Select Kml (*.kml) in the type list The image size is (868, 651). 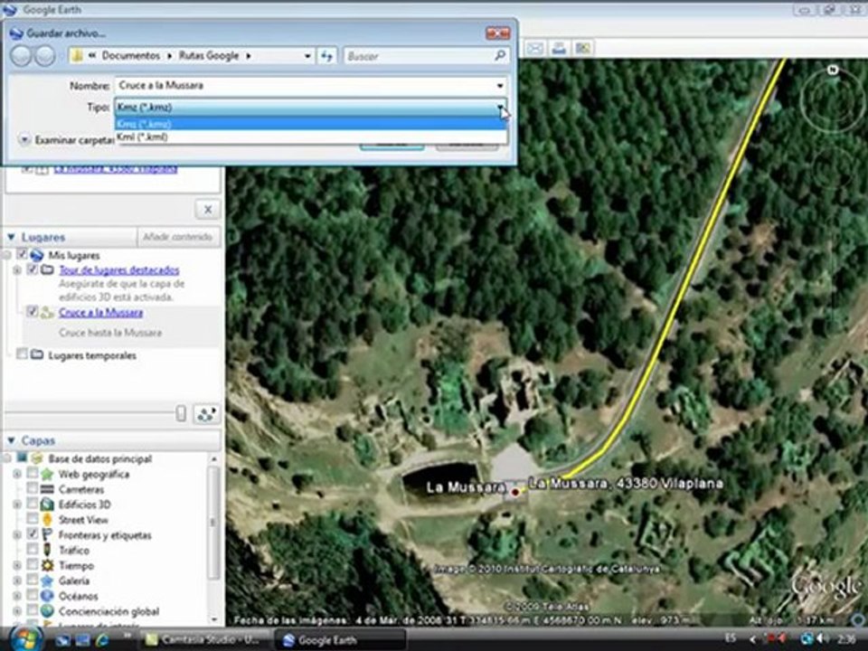coord(310,137)
